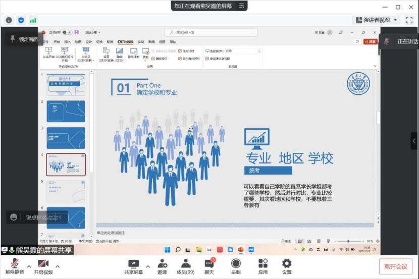Click the network signal strength icon
Image resolution: width=419 pixels, height=279 pixels.
(33, 20)
